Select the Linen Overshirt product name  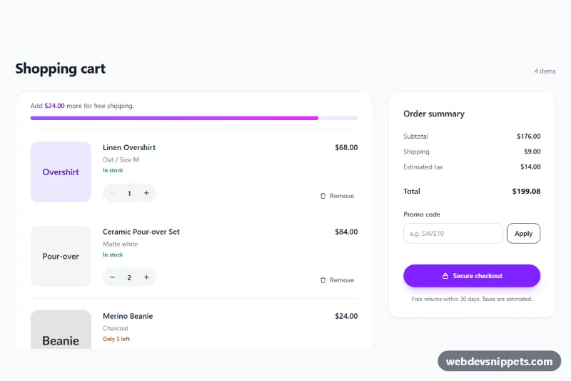[129, 147]
